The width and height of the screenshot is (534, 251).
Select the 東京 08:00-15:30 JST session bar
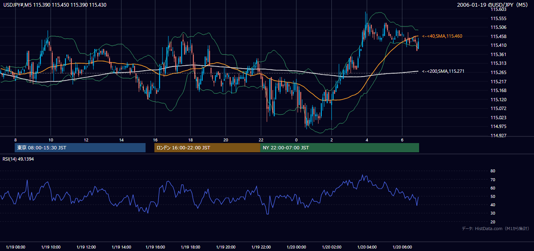click(80, 148)
